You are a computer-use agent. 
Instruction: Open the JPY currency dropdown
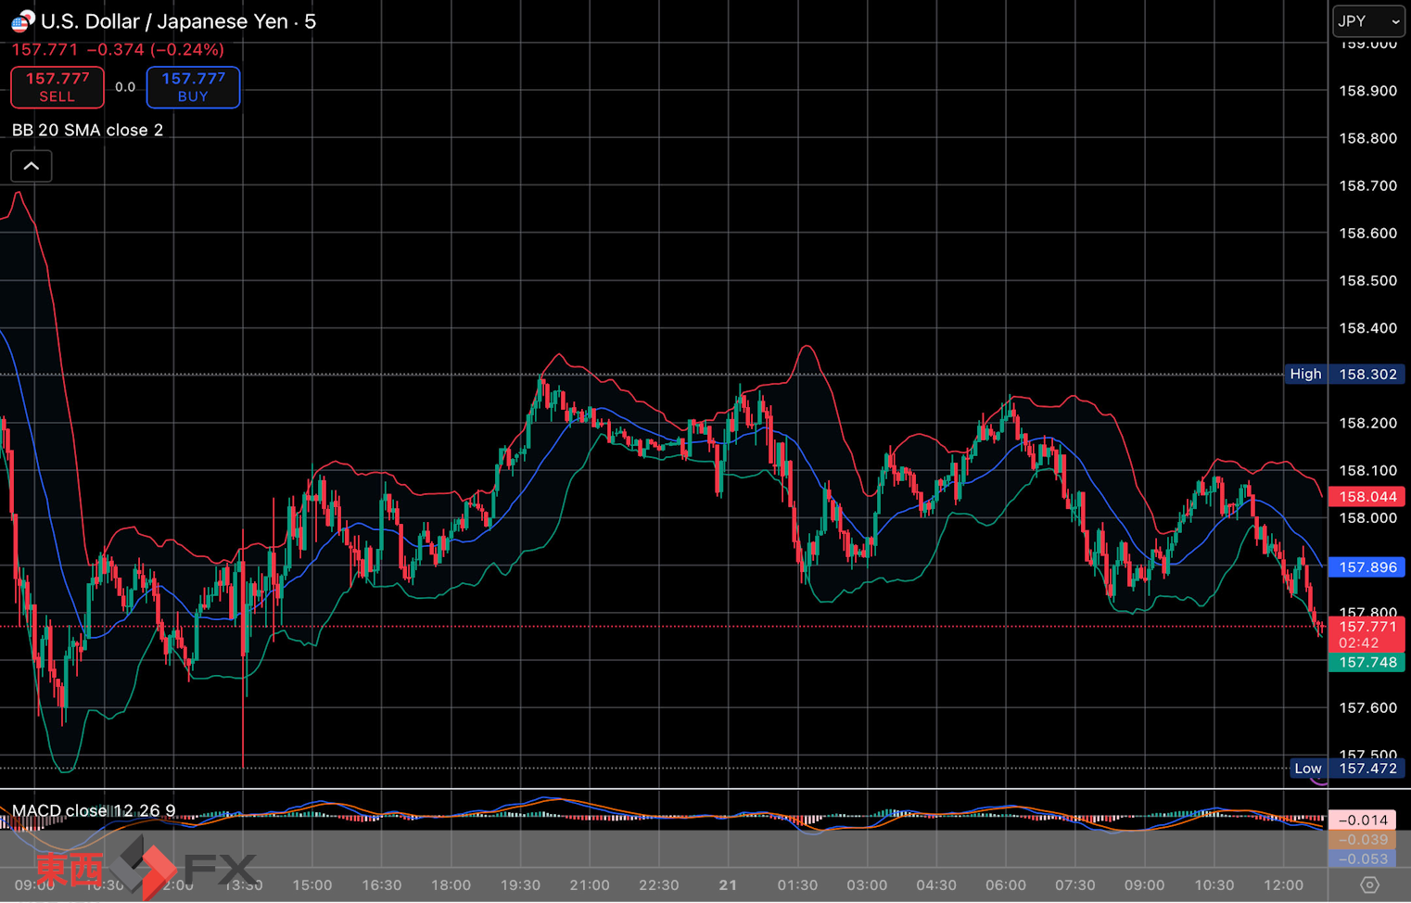[1368, 21]
